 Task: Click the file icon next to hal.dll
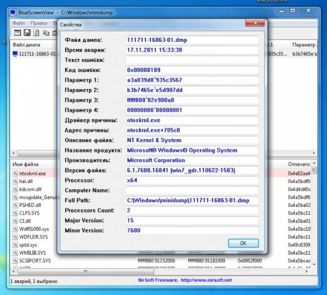tap(15, 181)
